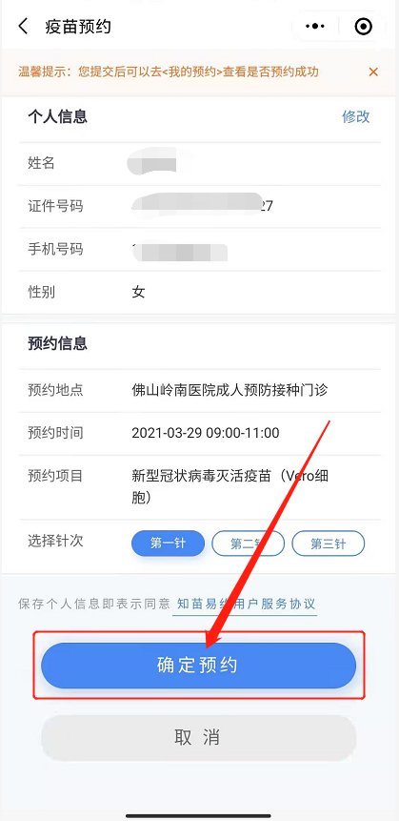Tap the 手机号码 phone number field
The height and width of the screenshot is (821, 399).
coord(199,249)
